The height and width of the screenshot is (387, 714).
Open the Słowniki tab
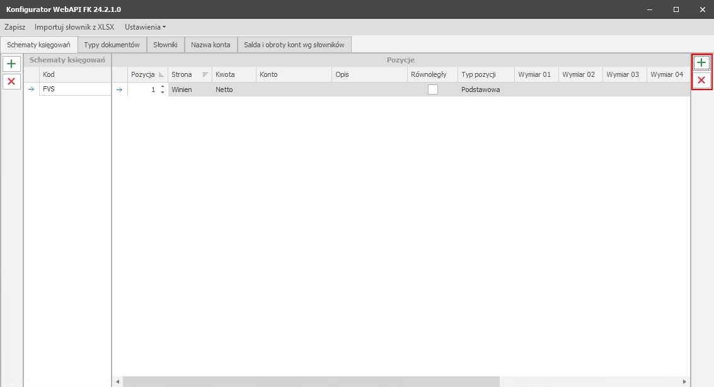click(165, 45)
